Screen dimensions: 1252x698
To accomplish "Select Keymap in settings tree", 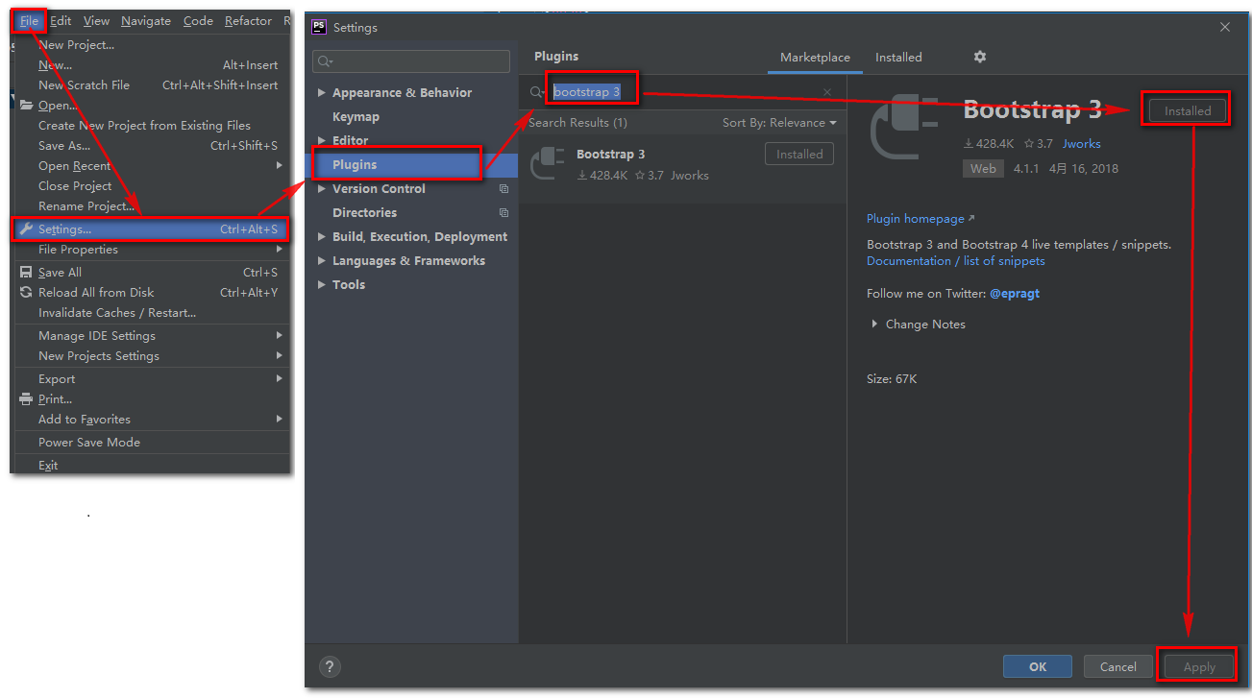I will coord(412,117).
